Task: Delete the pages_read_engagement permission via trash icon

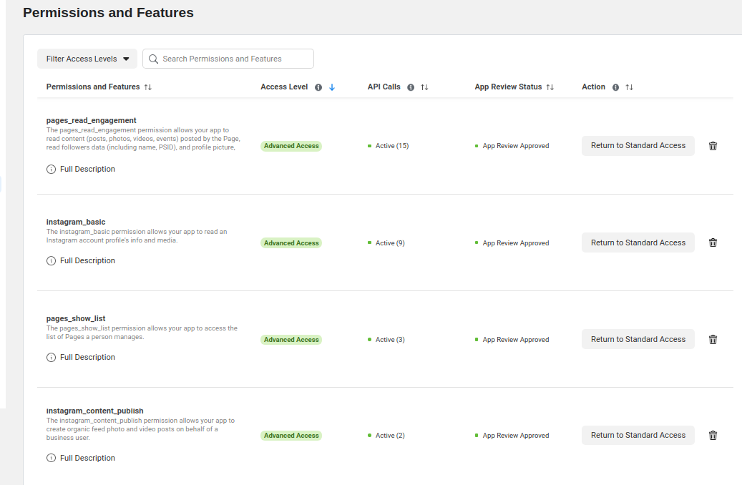Action: click(713, 146)
